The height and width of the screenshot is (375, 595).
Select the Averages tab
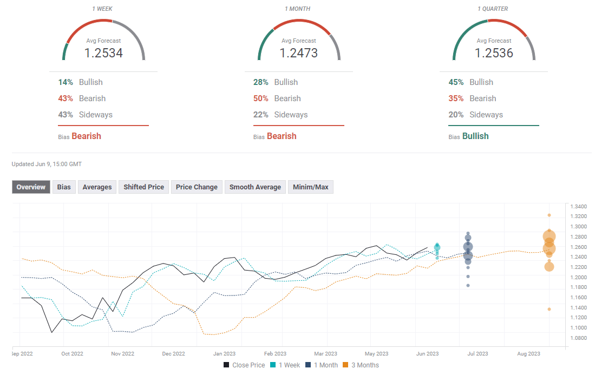97,187
